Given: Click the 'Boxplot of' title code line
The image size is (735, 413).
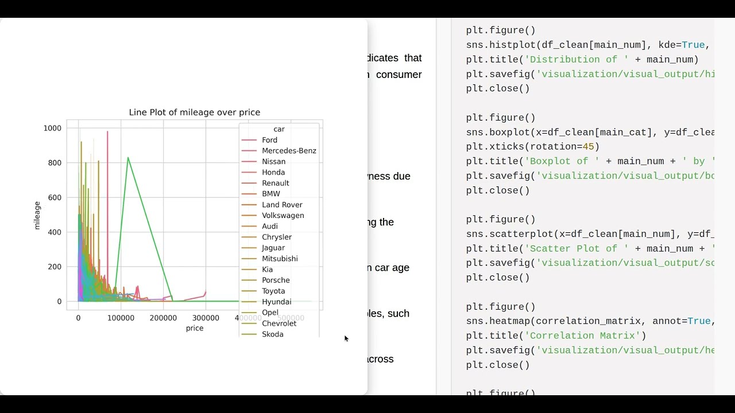Looking at the screenshot, I should click(x=590, y=161).
